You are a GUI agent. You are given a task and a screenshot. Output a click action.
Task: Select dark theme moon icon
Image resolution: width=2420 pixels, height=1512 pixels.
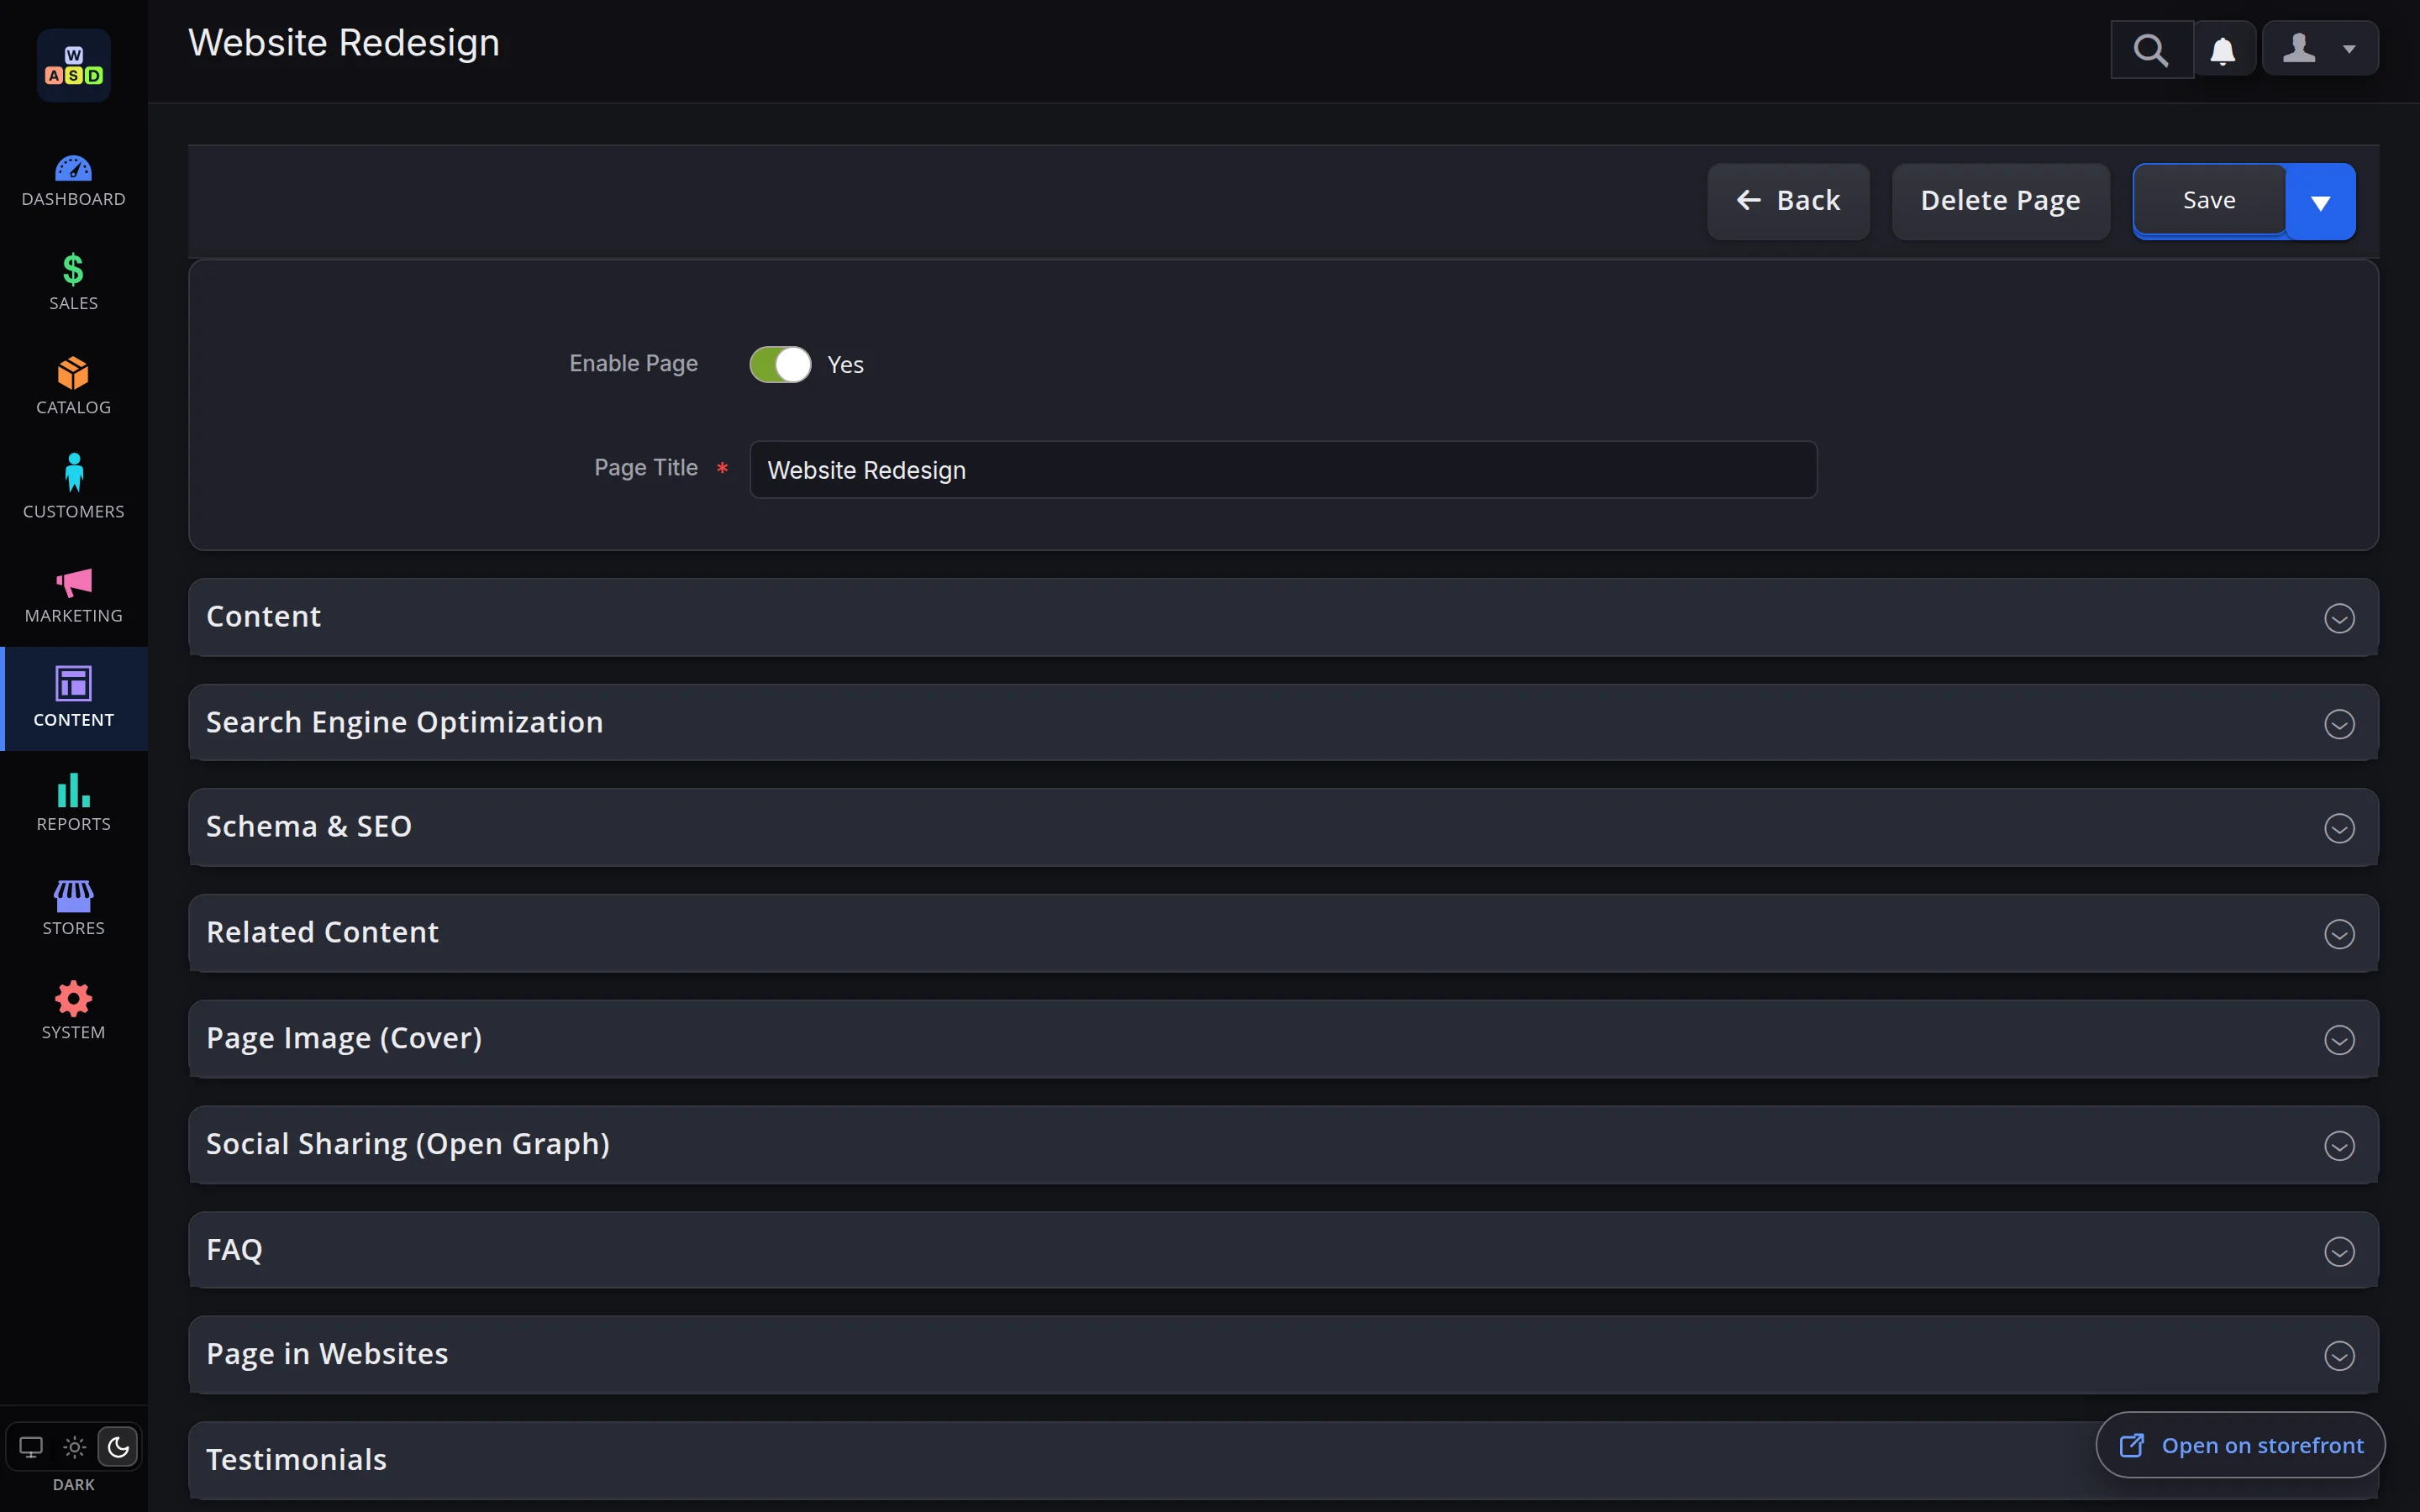click(118, 1447)
